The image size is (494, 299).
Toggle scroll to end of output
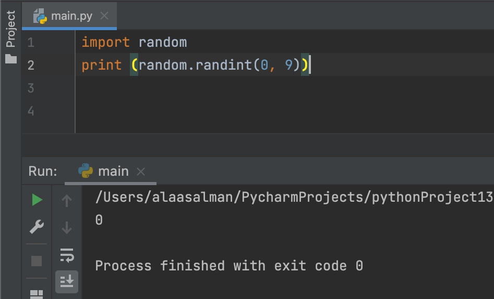pos(67,281)
